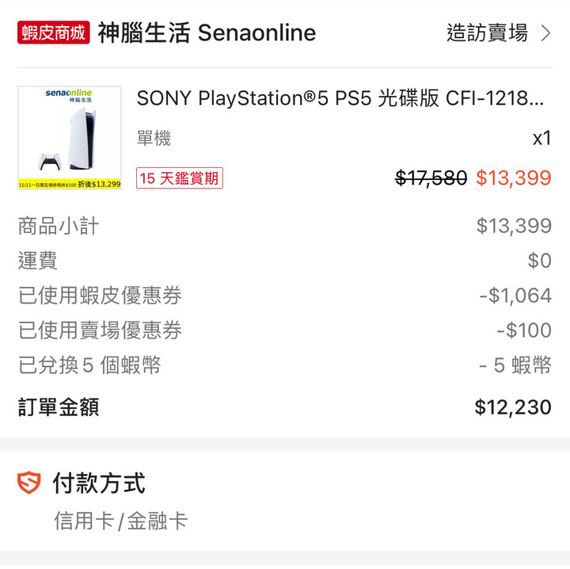Image resolution: width=570 pixels, height=569 pixels.
Task: Click the 運費 shipping fee row
Action: [x=285, y=261]
